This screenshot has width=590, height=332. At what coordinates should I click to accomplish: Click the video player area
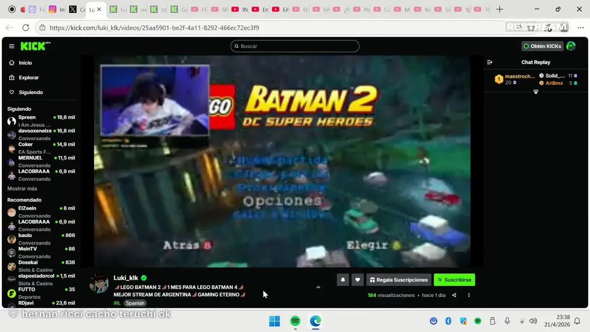282,161
